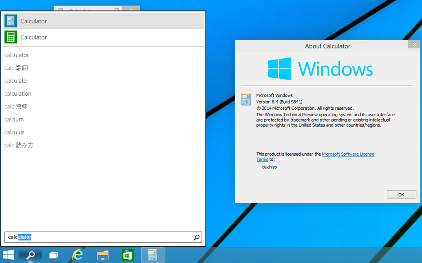This screenshot has height=263, width=422.
Task: Open File Explorer from the taskbar
Action: click(x=103, y=256)
